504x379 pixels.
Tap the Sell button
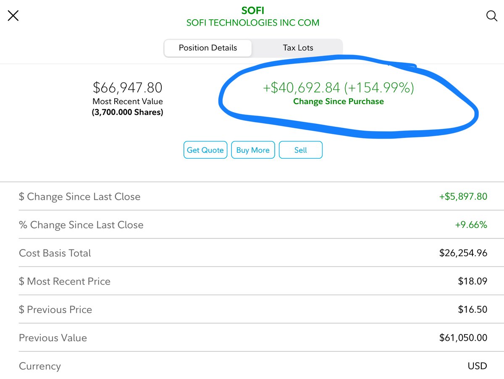301,150
